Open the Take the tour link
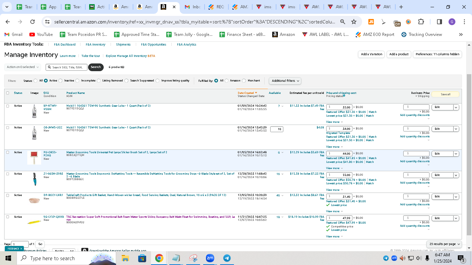This screenshot has height=265, width=472. (91, 56)
